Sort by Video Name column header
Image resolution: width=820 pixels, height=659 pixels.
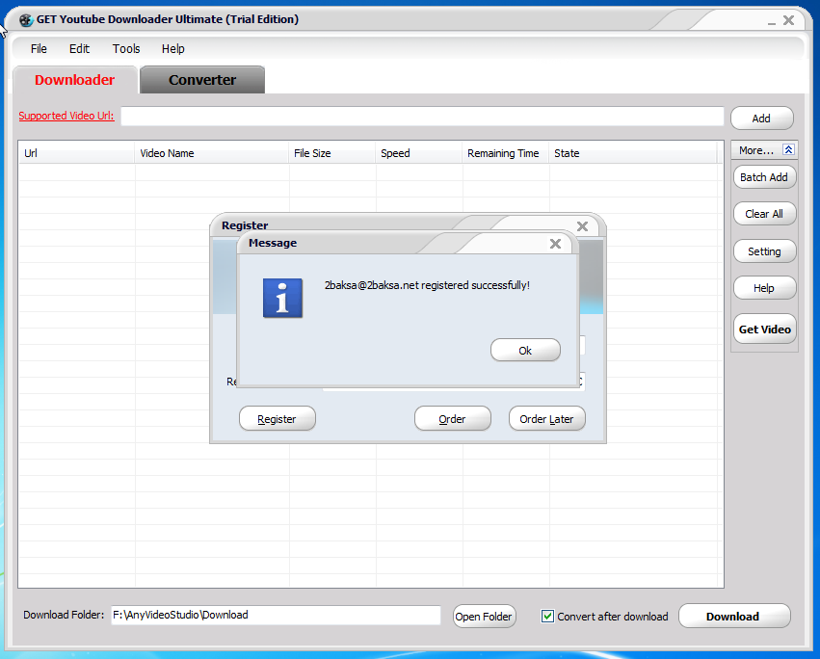coord(212,153)
